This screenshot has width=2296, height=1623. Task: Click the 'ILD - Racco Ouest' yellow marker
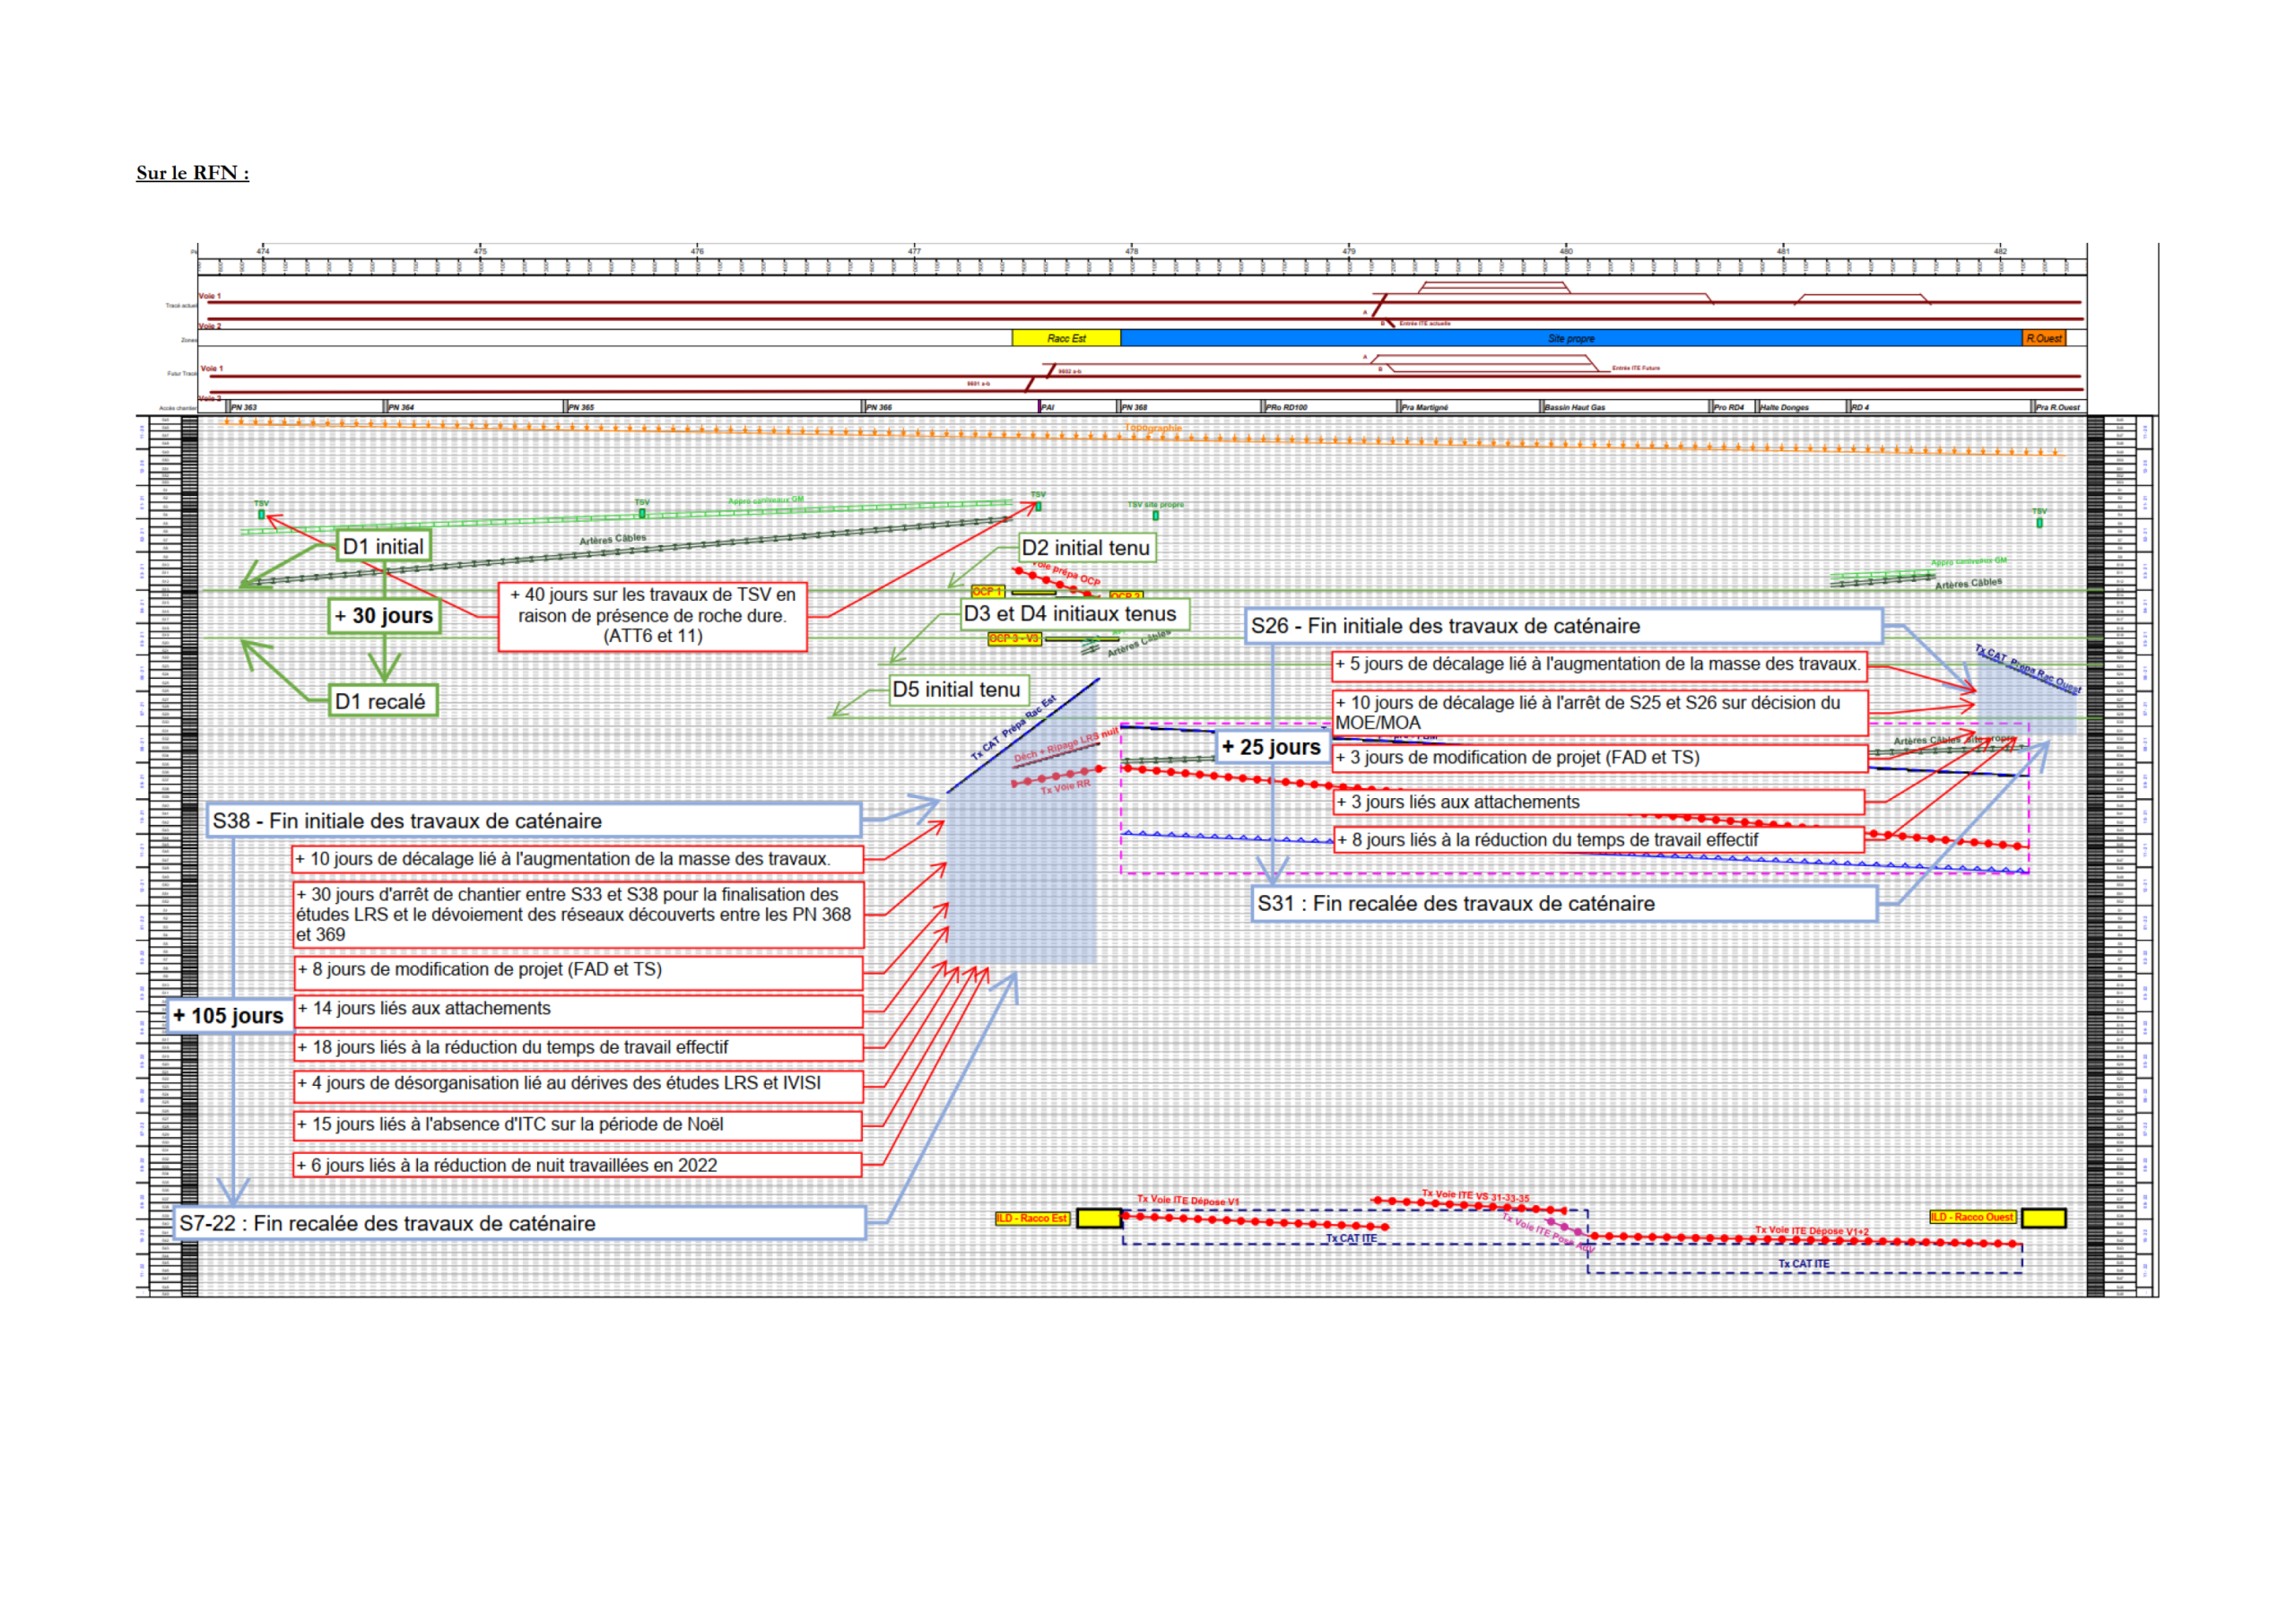click(1972, 1217)
